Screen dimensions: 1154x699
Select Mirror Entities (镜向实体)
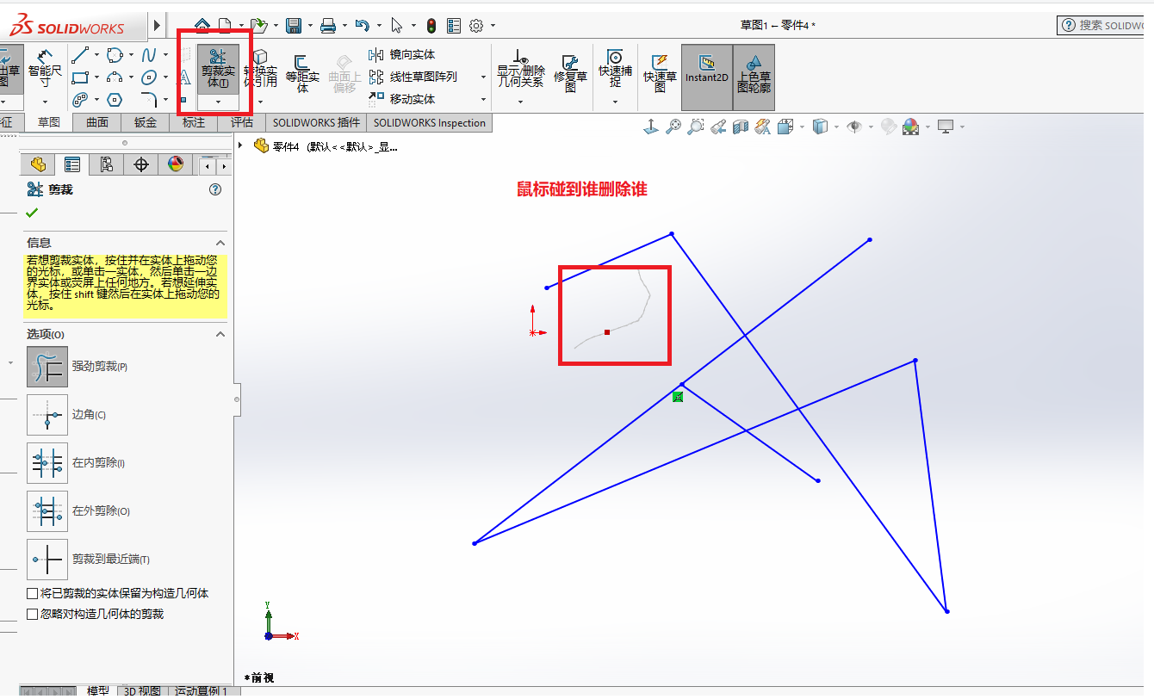pyautogui.click(x=403, y=54)
